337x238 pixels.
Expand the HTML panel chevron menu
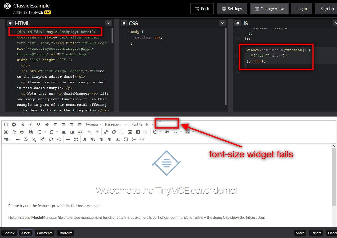click(109, 23)
